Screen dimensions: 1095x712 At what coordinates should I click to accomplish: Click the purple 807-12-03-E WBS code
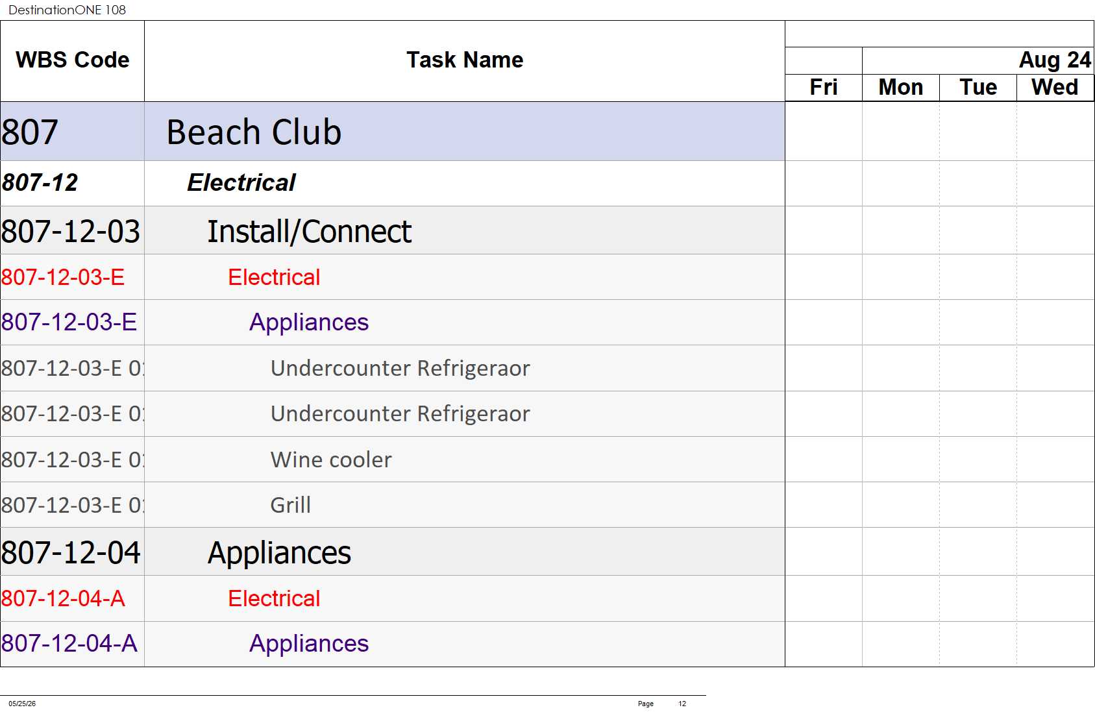click(x=69, y=322)
